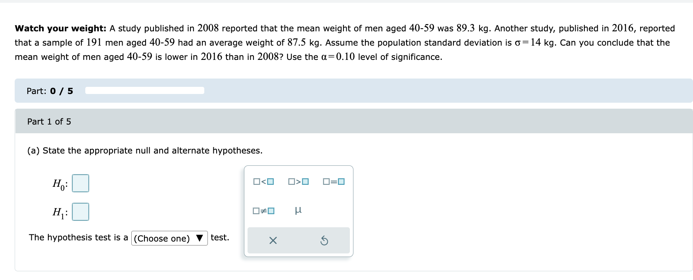Insert the not-equal relation symbol
693x280 pixels.
(263, 211)
